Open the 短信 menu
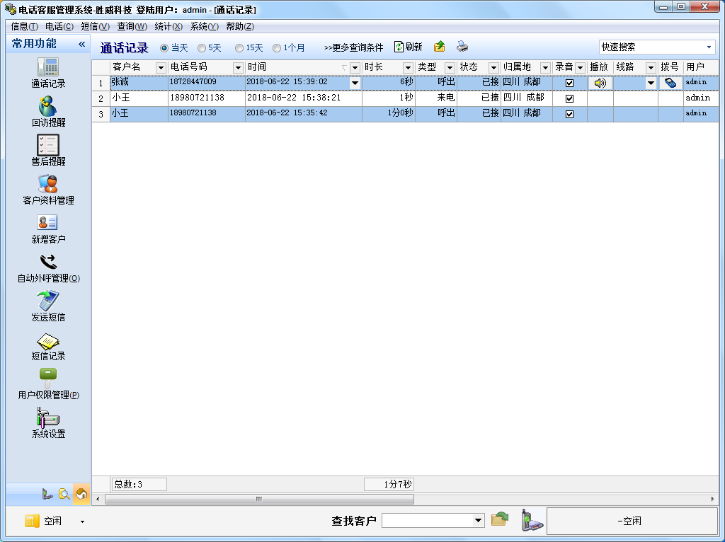Screen dimensions: 725x542 click(x=95, y=26)
